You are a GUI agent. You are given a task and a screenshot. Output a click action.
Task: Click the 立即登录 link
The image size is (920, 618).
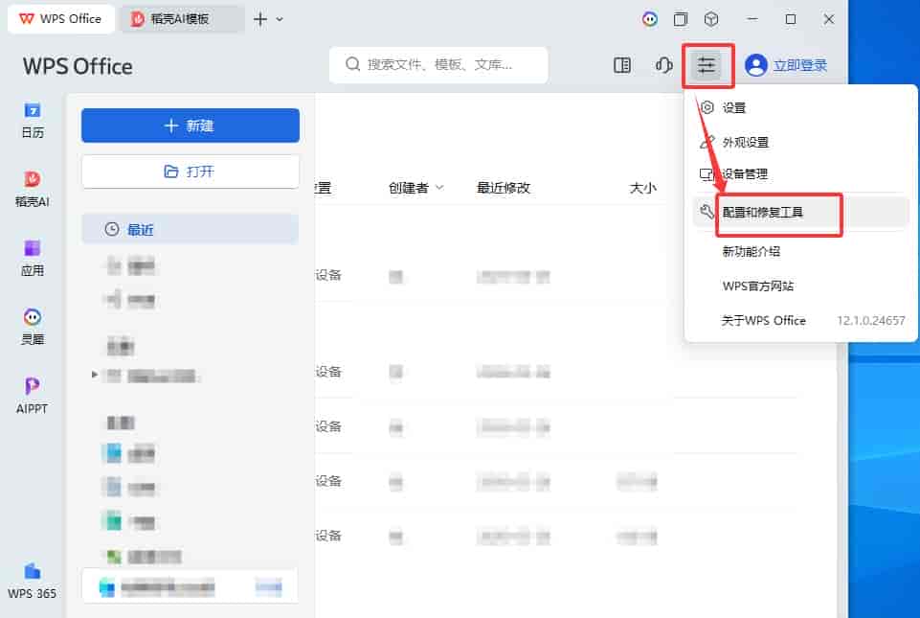800,65
